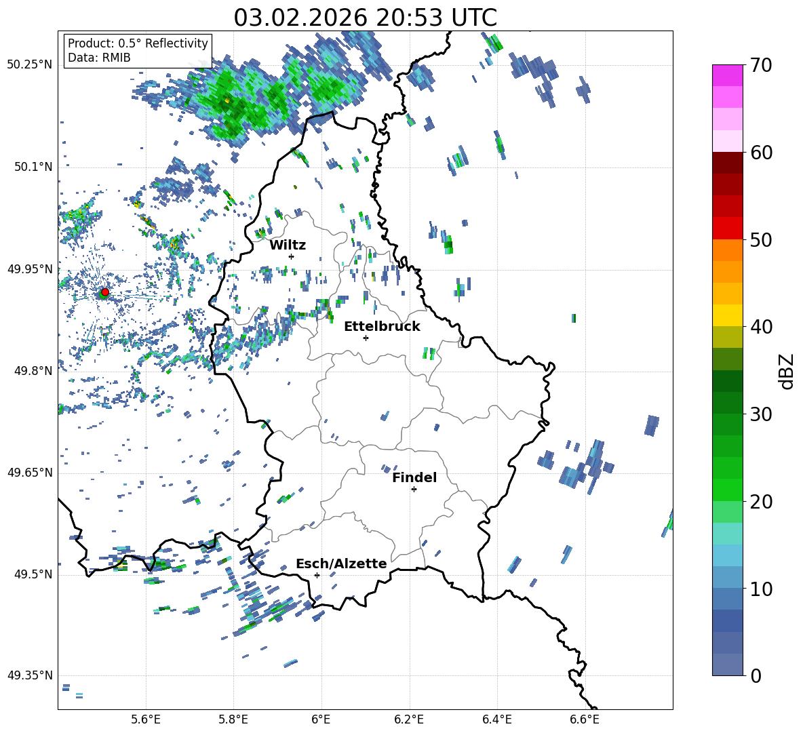
Task: Click the cross marker below Esch/Alzette
Action: click(x=317, y=575)
